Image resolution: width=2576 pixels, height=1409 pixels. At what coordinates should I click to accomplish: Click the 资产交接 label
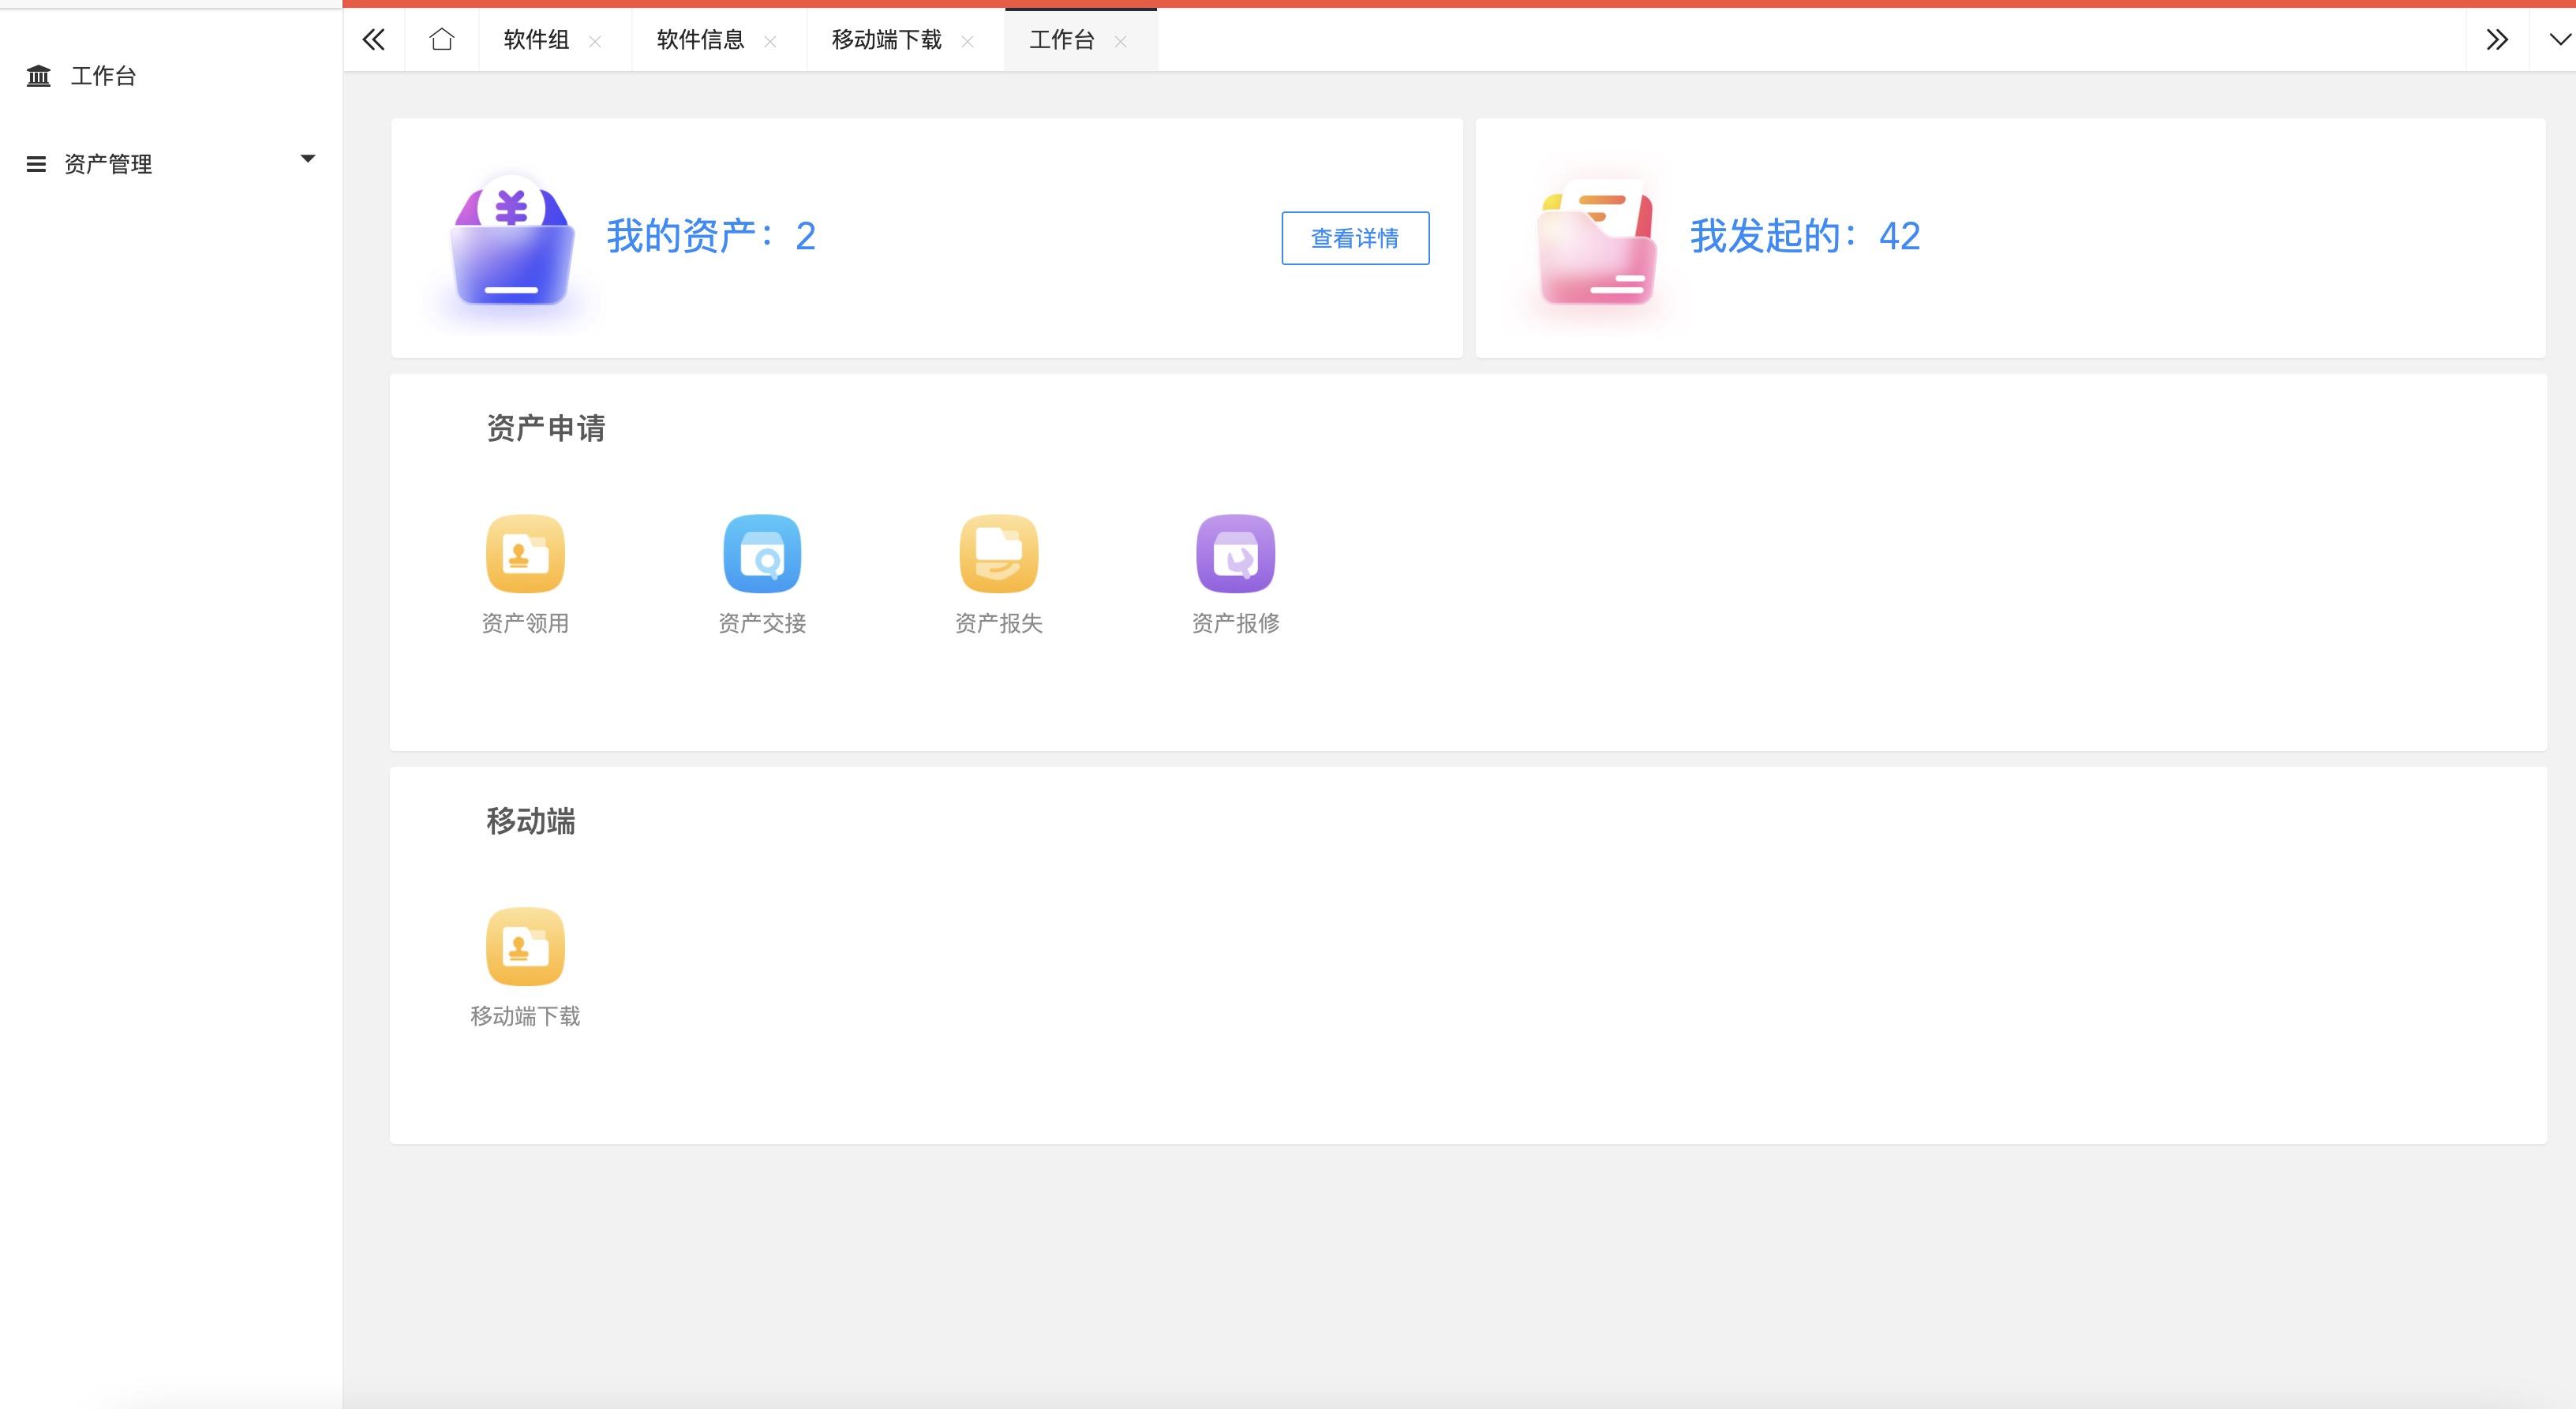[x=762, y=622]
